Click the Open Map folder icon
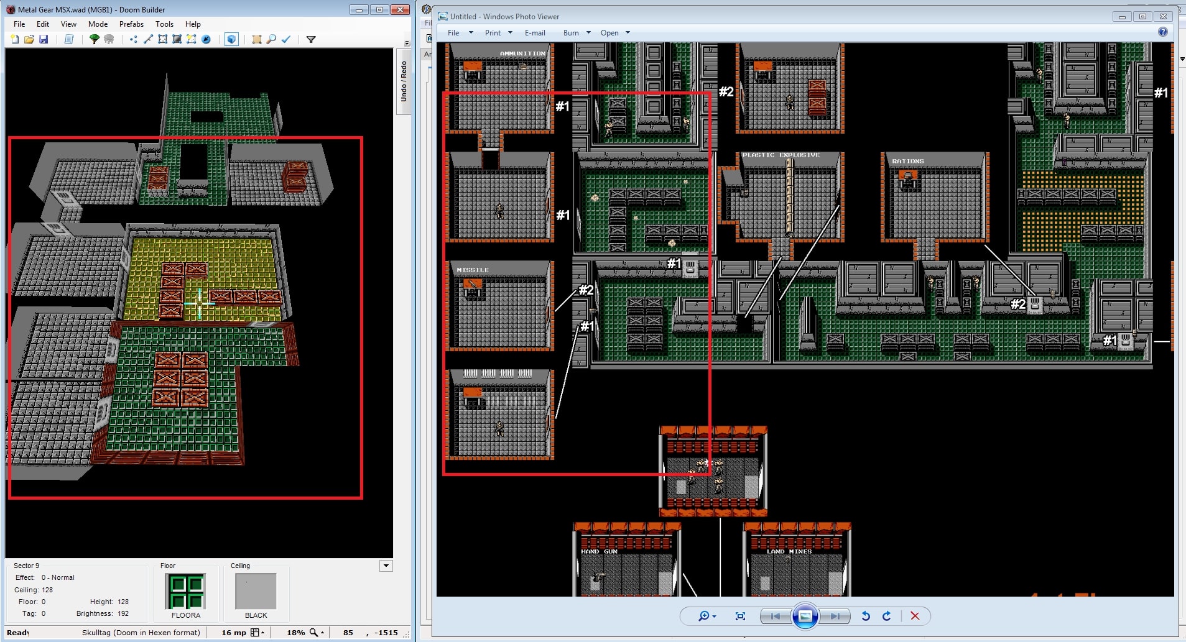Screen dimensions: 1186x642 (x=29, y=39)
